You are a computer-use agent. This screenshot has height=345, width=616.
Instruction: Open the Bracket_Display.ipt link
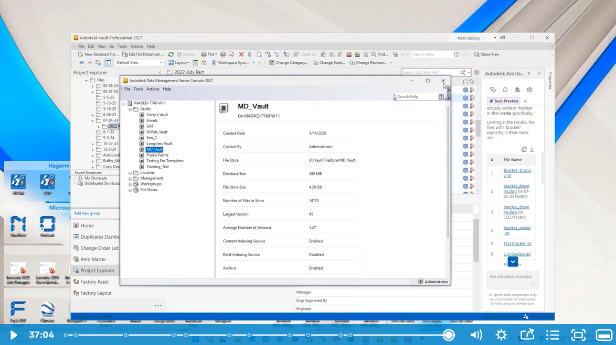click(x=517, y=173)
